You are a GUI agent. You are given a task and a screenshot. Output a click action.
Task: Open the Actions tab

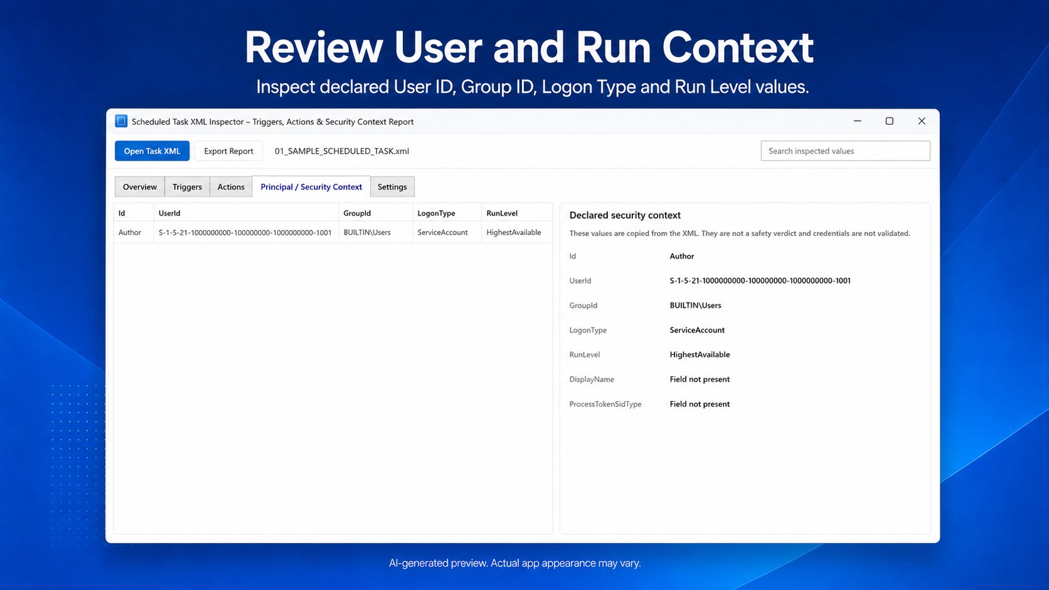pos(231,187)
